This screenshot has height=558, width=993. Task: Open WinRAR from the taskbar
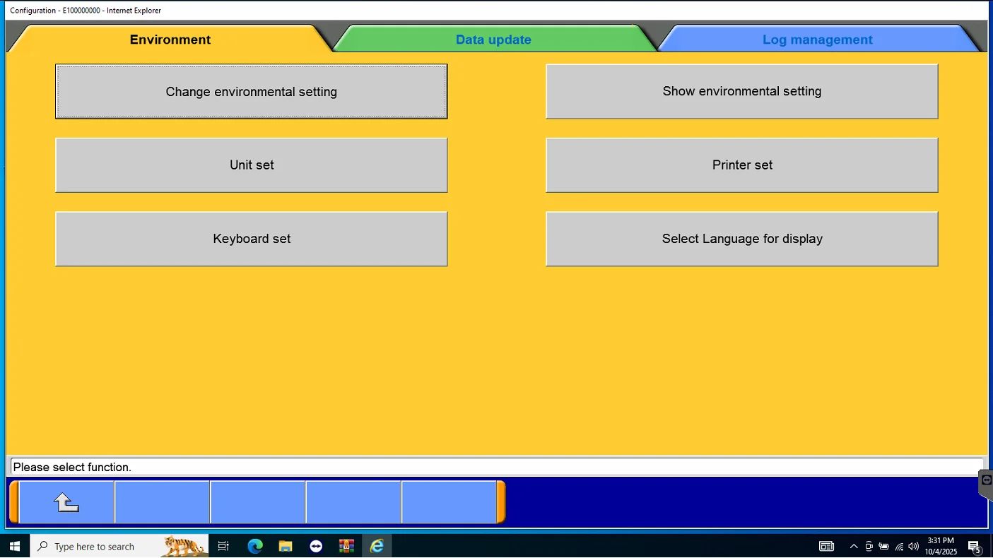[x=346, y=546]
